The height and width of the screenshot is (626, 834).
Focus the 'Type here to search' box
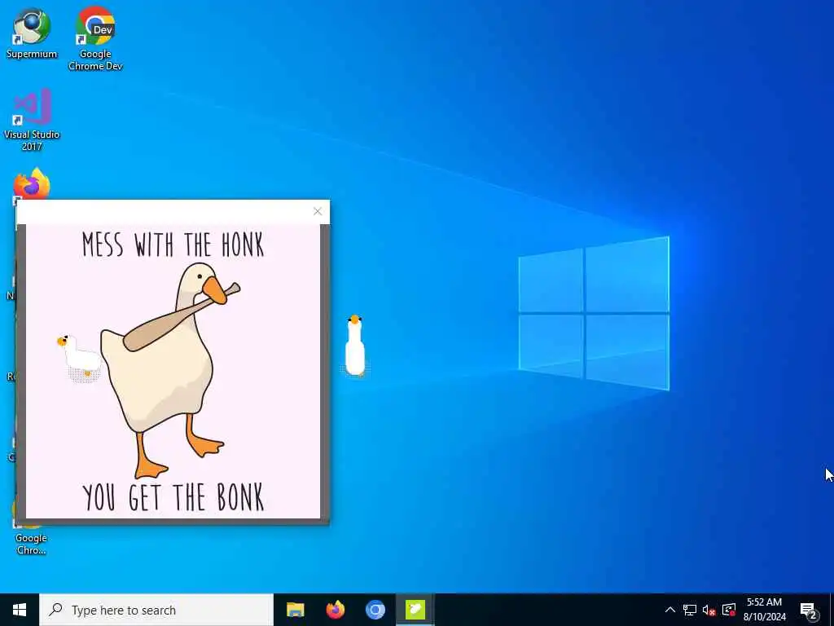coord(156,610)
